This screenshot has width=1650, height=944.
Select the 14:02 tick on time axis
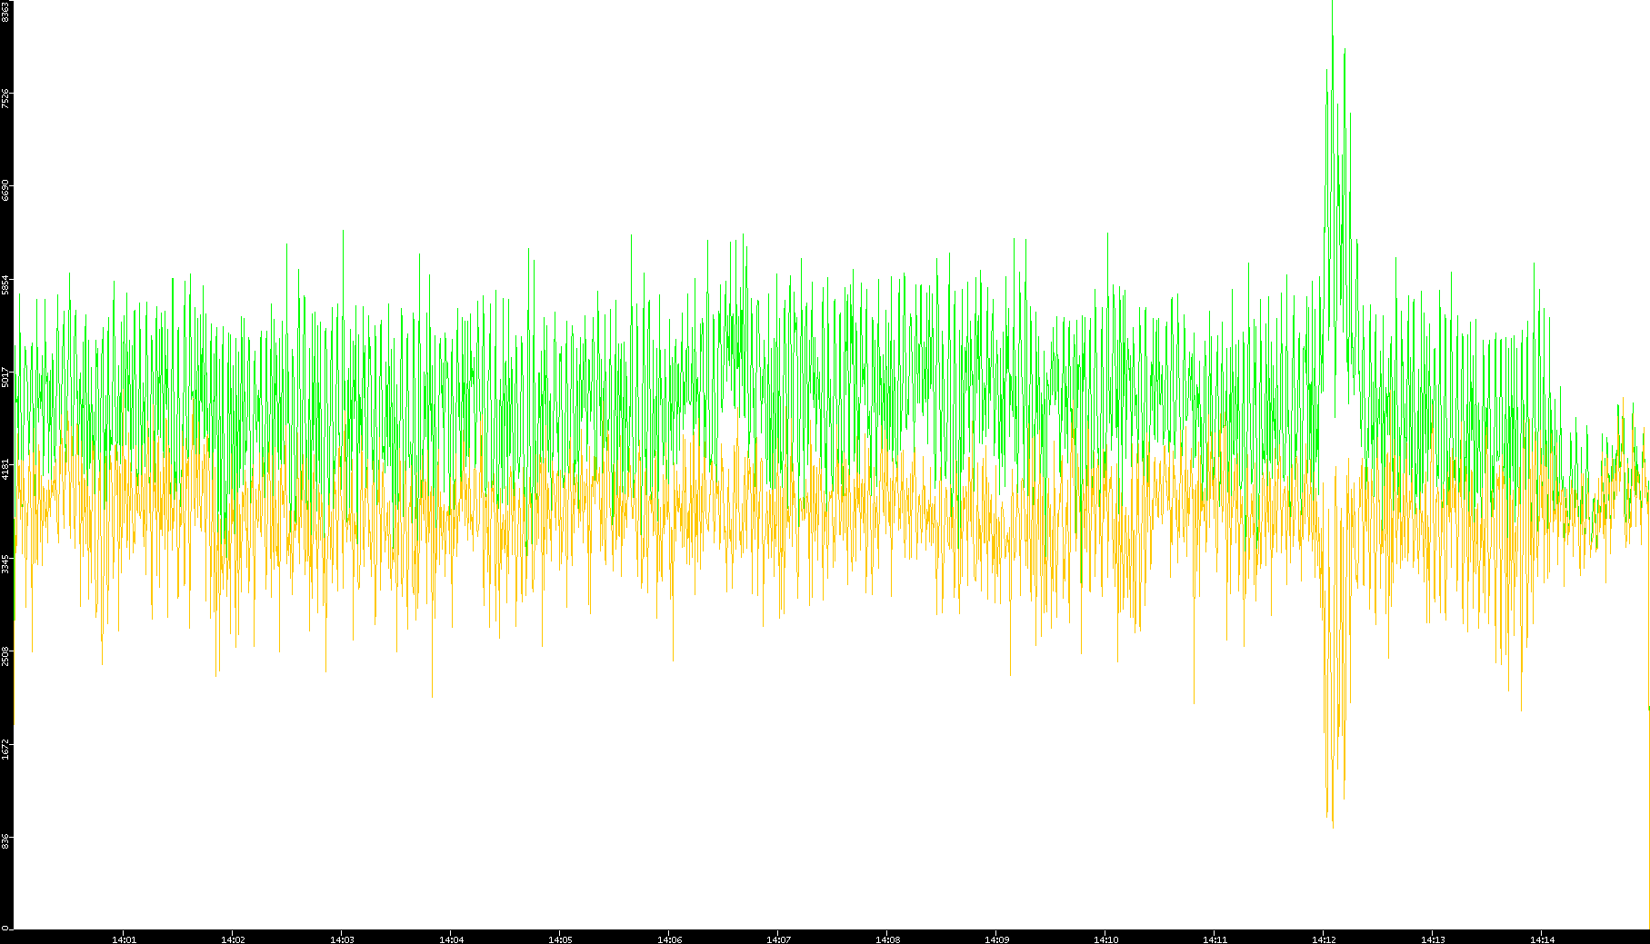233,939
